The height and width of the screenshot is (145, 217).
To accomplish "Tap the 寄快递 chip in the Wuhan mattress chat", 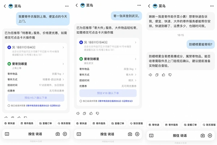I will click(x=81, y=123).
